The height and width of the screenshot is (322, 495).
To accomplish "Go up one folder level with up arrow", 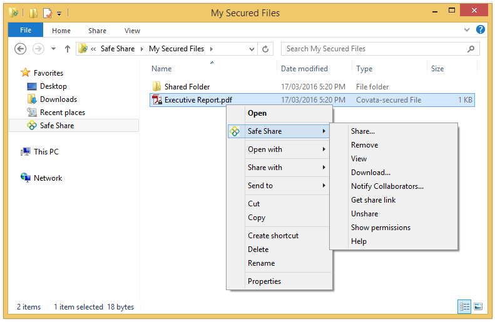I will coord(68,49).
